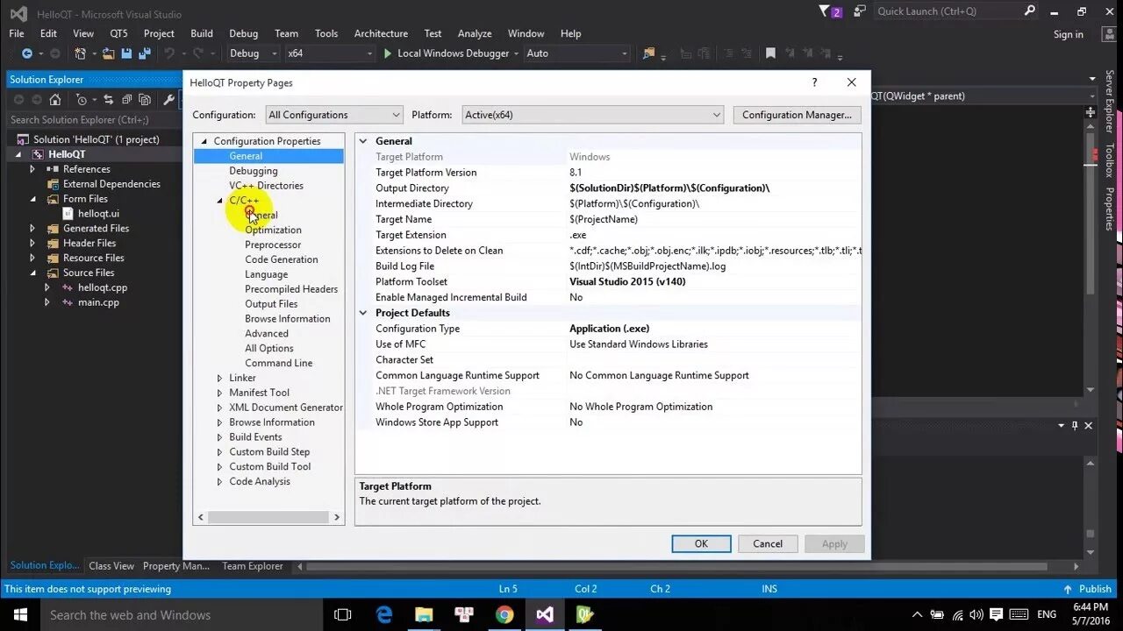This screenshot has height=631, width=1123.
Task: Click the Toggle Bookmark toolbar icon
Action: click(x=770, y=53)
